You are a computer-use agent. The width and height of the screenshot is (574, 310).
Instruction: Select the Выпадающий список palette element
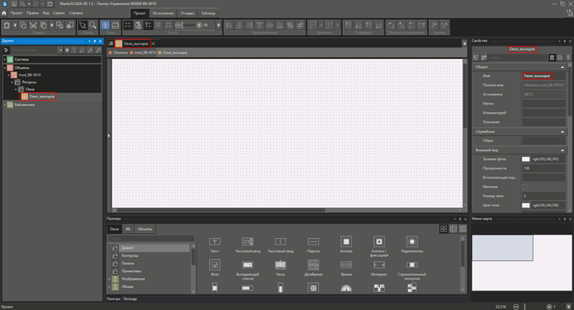(248, 269)
